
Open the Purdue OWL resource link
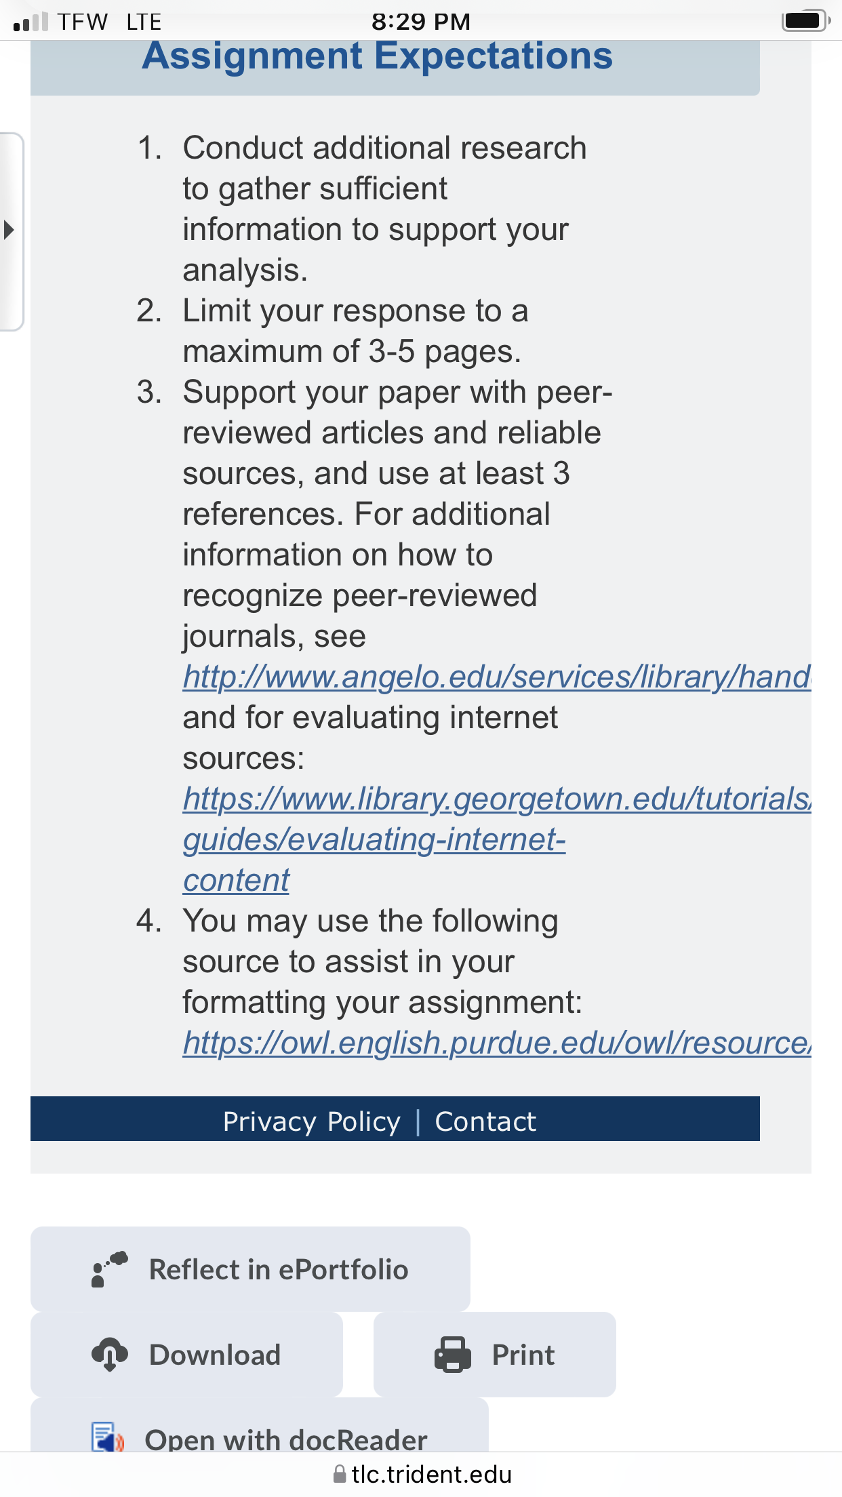coord(497,1043)
